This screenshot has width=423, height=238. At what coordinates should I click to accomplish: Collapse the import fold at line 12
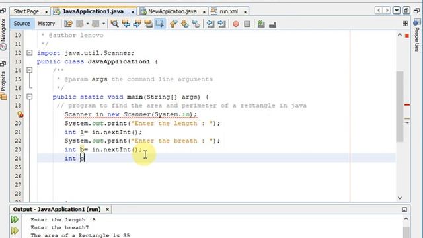coord(30,53)
